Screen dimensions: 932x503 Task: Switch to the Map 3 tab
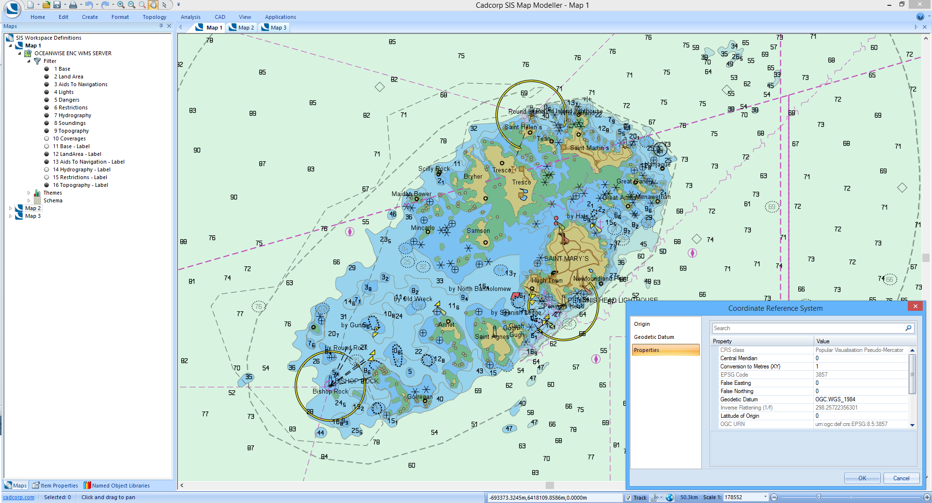274,28
